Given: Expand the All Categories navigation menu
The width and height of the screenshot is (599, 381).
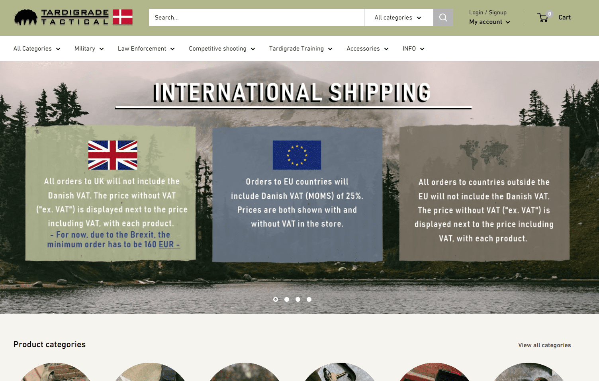Looking at the screenshot, I should pos(37,49).
